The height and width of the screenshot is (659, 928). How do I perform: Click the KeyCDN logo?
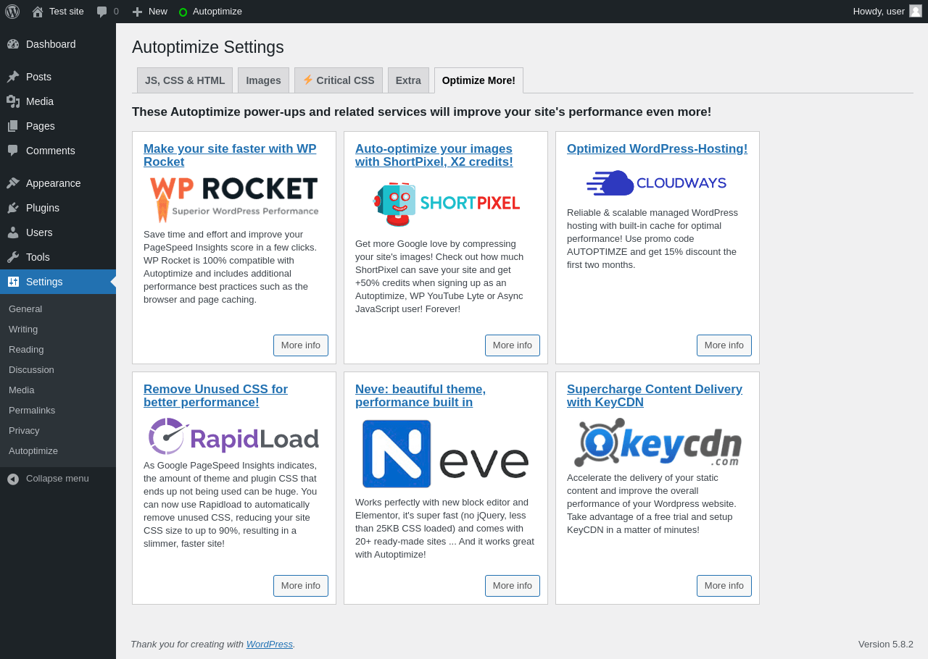658,442
